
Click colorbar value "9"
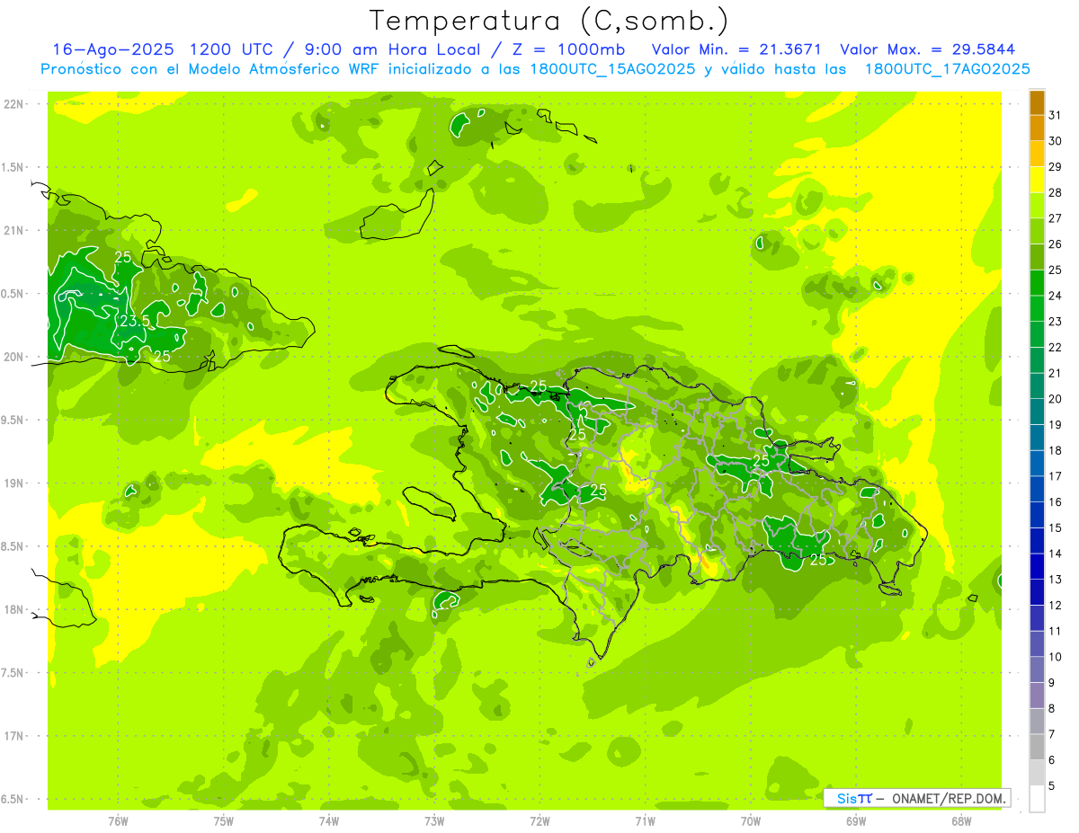1052,683
